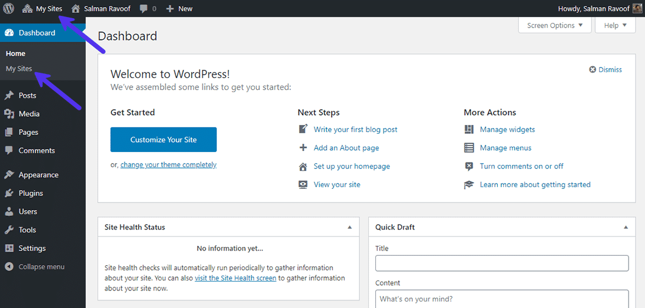The width and height of the screenshot is (645, 308).
Task: Click the Quick Draft Title field
Action: pyautogui.click(x=502, y=263)
